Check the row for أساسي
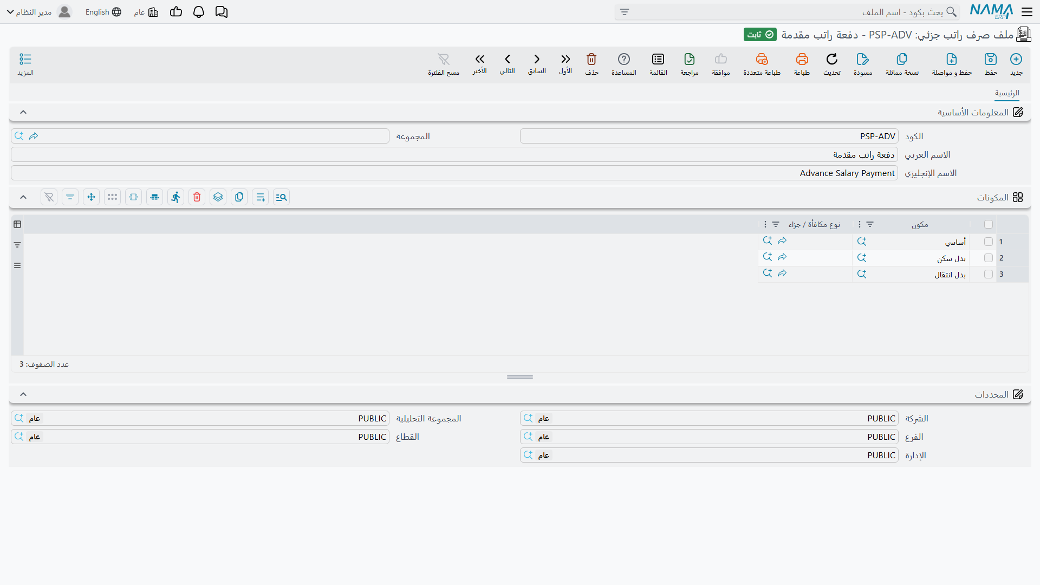This screenshot has width=1040, height=585. (989, 242)
